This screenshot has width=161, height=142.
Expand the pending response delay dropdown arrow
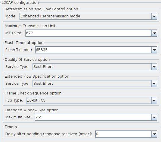[x=154, y=134]
